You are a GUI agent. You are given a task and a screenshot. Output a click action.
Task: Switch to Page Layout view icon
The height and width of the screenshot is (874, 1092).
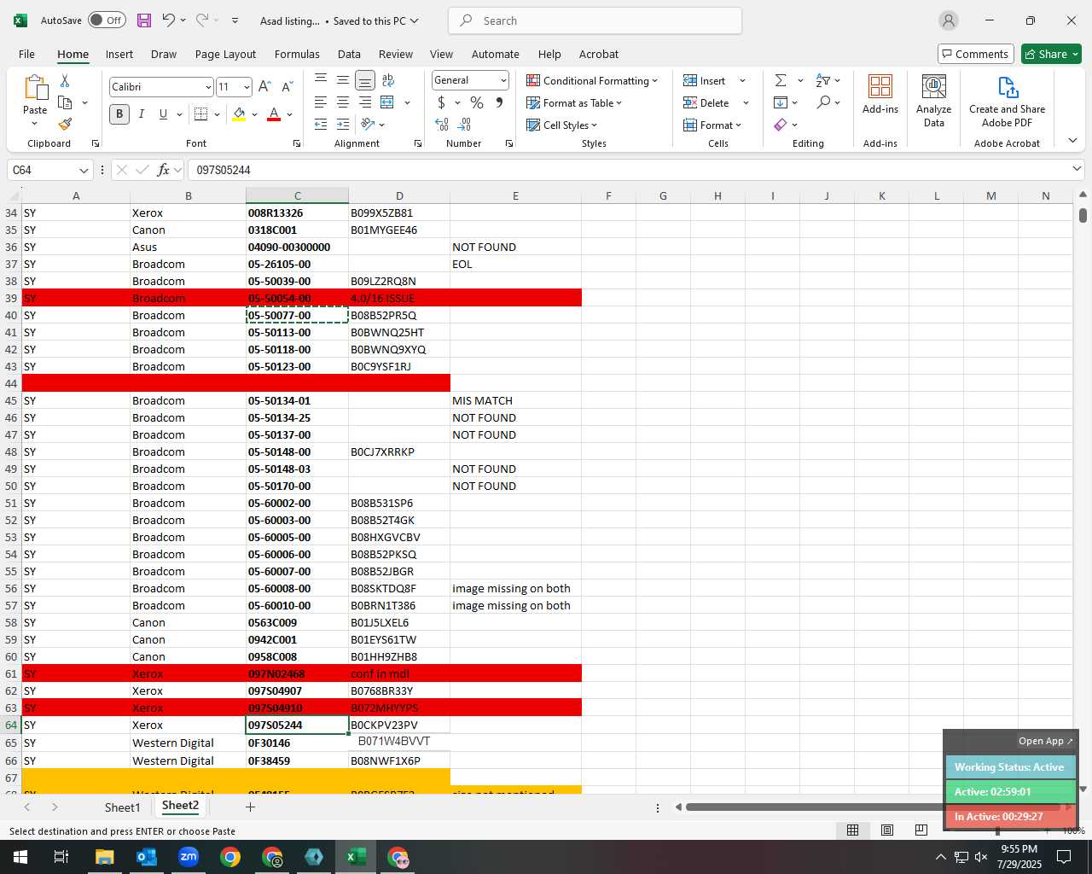887,830
